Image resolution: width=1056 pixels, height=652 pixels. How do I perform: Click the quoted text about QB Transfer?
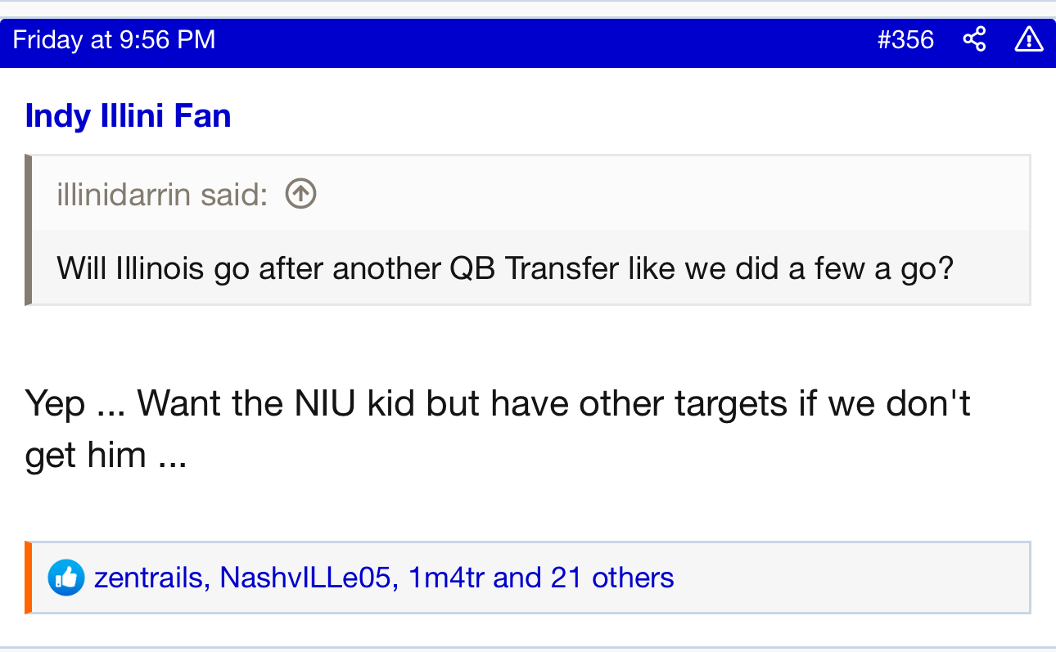coord(505,268)
